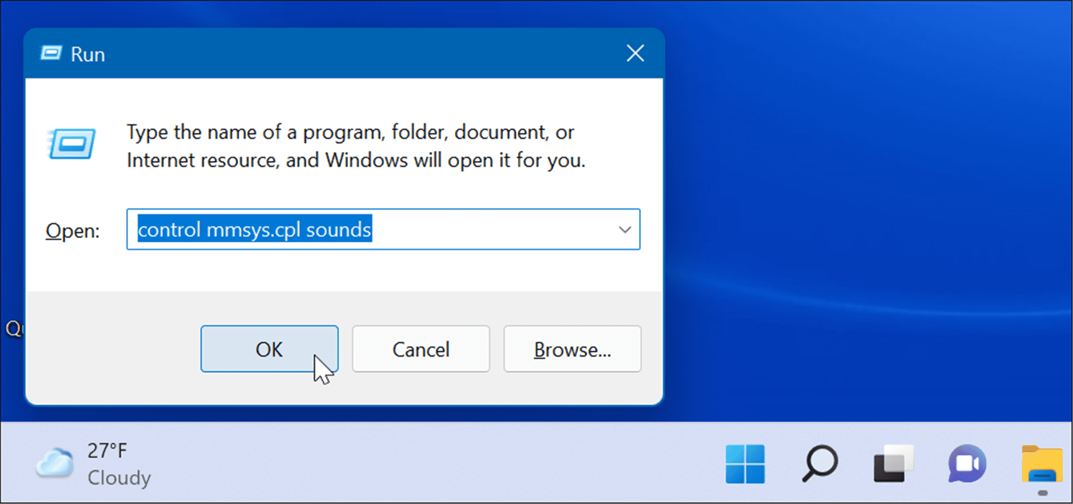Click the desktop background
1073x504 pixels.
[867, 211]
